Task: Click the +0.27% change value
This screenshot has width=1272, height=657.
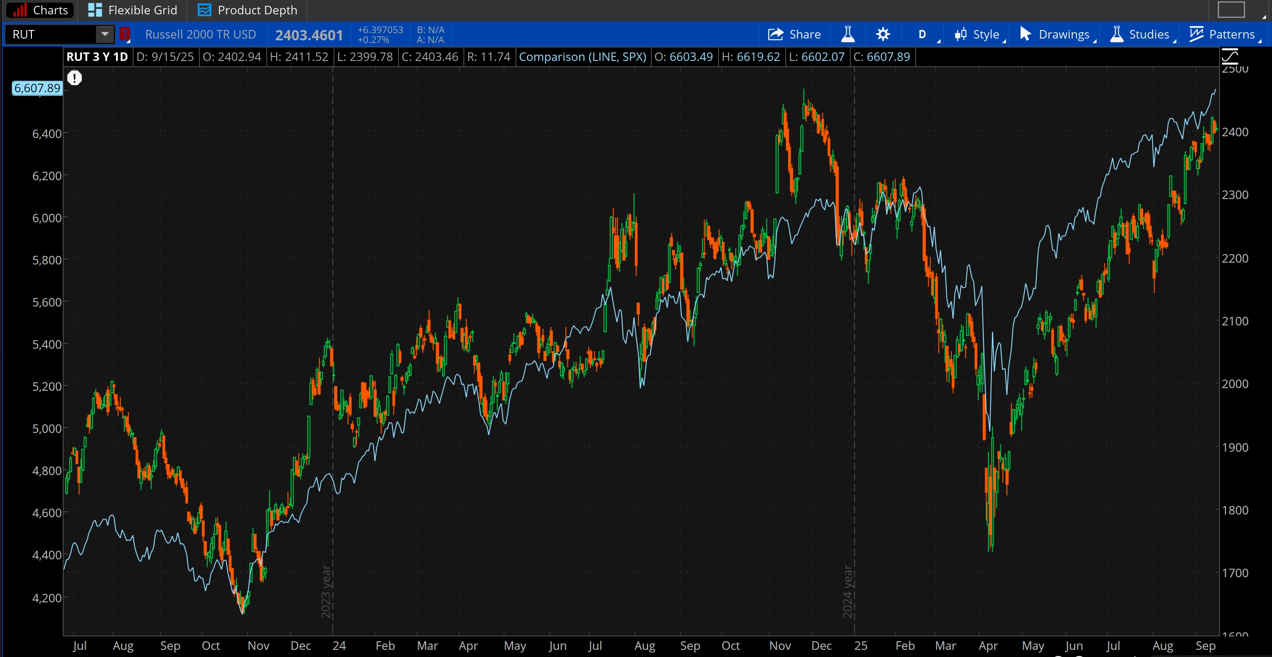Action: pyautogui.click(x=373, y=39)
